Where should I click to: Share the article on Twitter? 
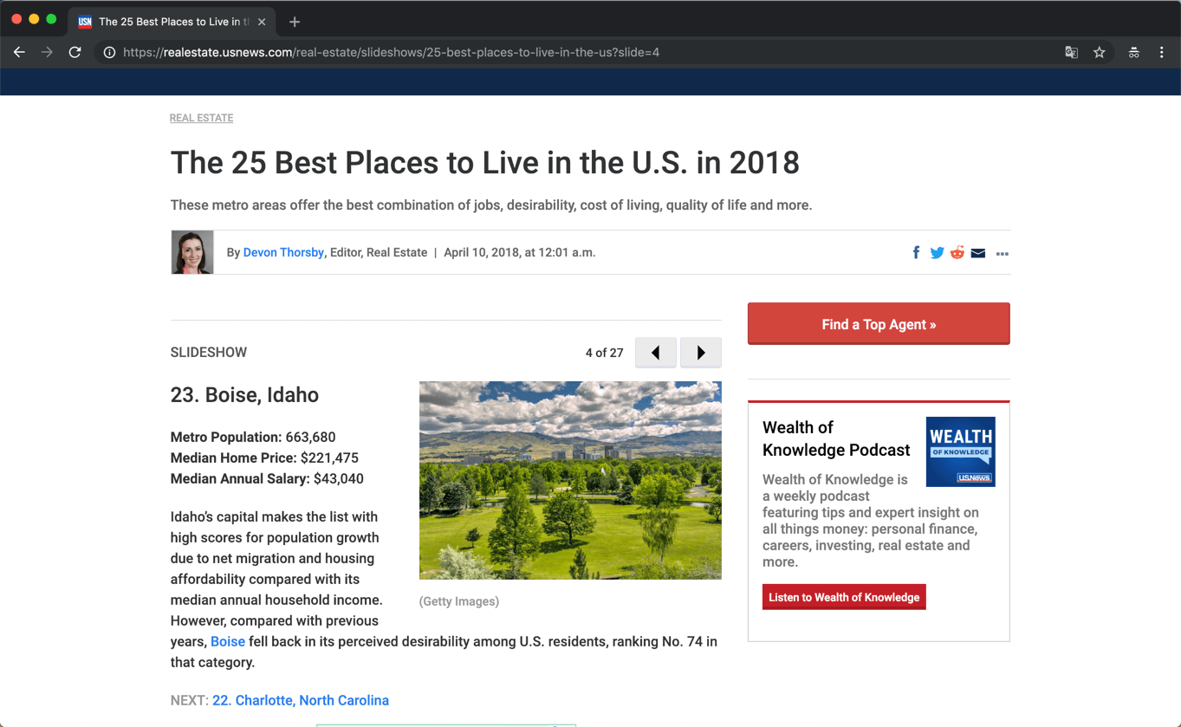(x=937, y=253)
